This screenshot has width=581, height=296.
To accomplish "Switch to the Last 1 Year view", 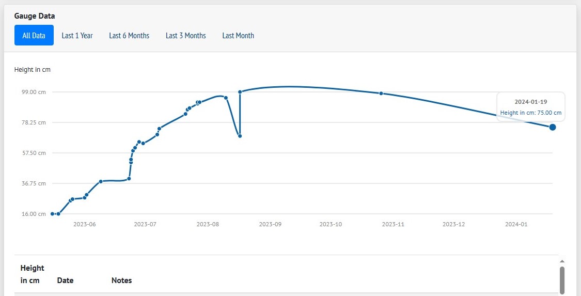I will 77,36.
